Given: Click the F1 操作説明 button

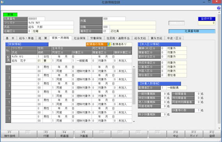Looking at the screenshot, I should coord(10,134).
